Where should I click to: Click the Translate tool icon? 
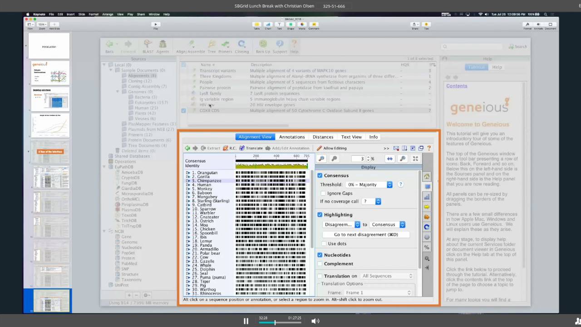[242, 148]
